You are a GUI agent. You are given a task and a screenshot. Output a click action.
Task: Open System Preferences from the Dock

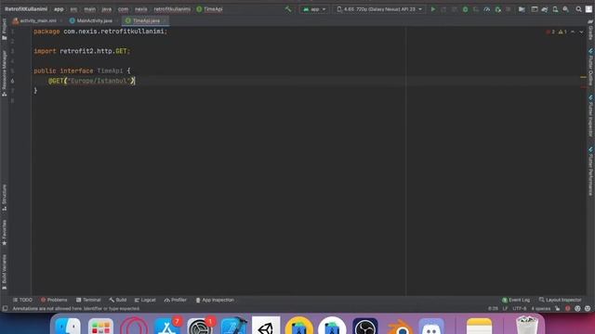(200, 327)
